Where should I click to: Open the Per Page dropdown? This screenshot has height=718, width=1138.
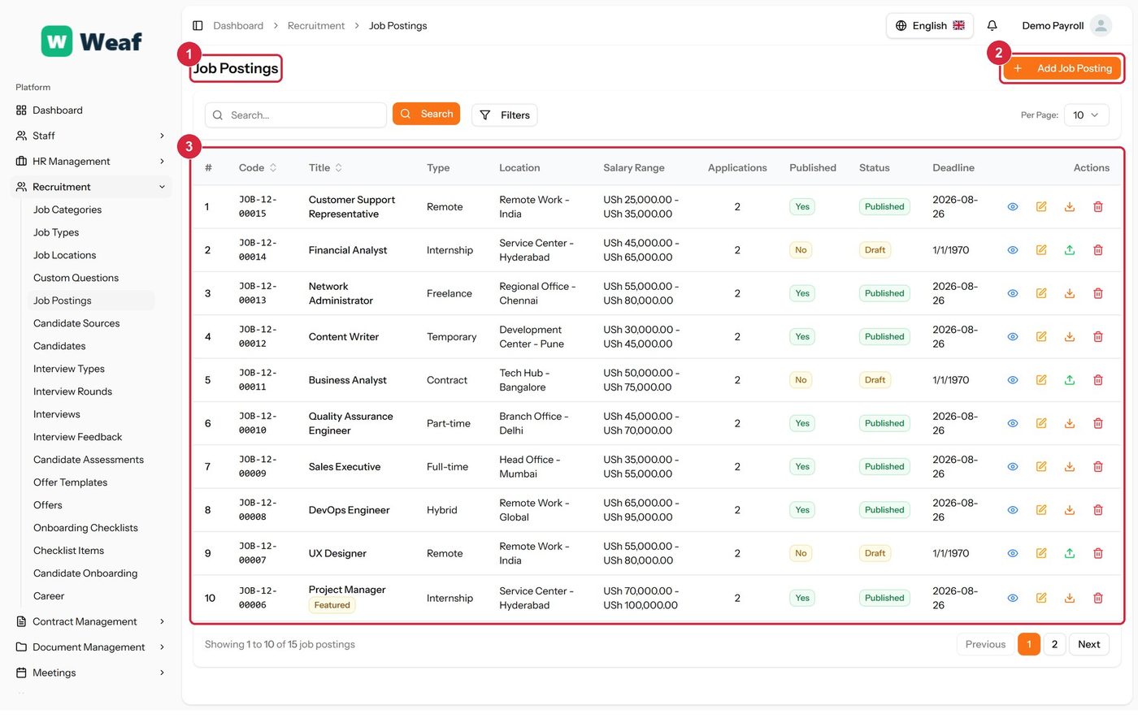point(1086,115)
